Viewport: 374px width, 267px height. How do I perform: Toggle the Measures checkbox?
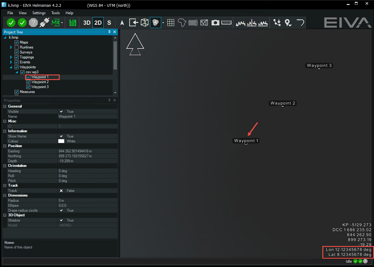17,92
